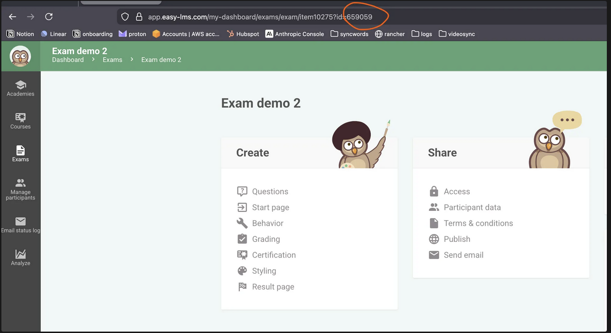The height and width of the screenshot is (333, 611).
Task: Open Access settings under Share
Action: coord(456,191)
